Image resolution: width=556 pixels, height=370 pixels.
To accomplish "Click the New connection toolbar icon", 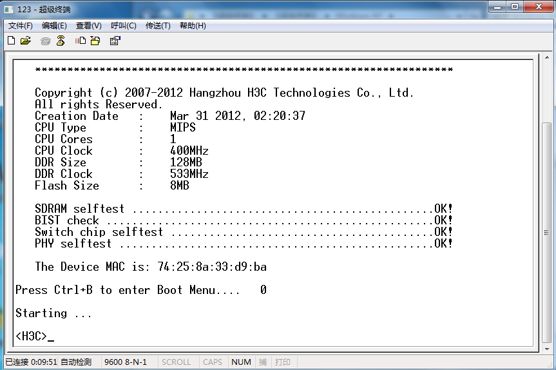I will (x=12, y=41).
